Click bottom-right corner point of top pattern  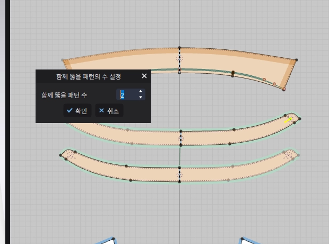click(x=284, y=89)
